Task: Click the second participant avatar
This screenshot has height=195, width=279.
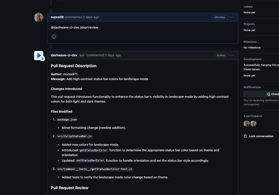Action: [x=253, y=124]
